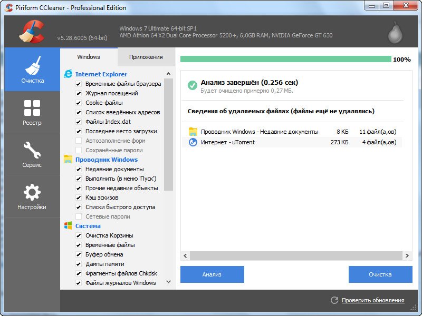Viewport: 422px width, 316px height.
Task: Click Анализ завершён (0.256 сек) heading
Action: tap(249, 82)
